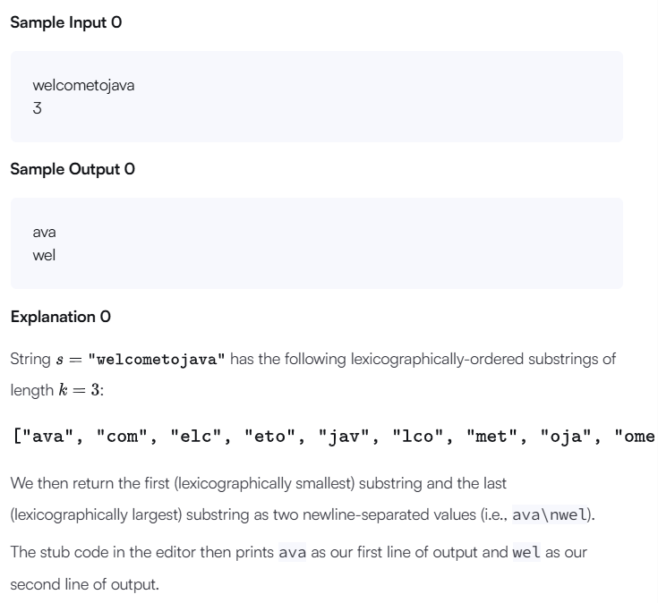Click the ava\nwel inline code snippet

[550, 514]
